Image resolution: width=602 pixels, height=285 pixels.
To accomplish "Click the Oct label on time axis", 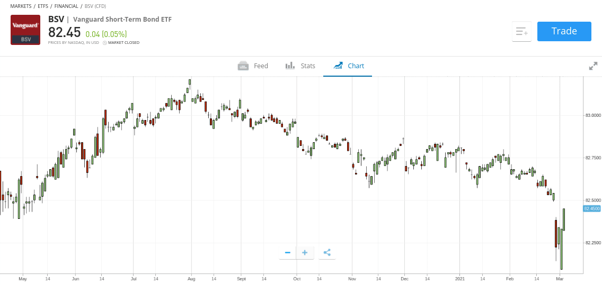I will coord(297,279).
